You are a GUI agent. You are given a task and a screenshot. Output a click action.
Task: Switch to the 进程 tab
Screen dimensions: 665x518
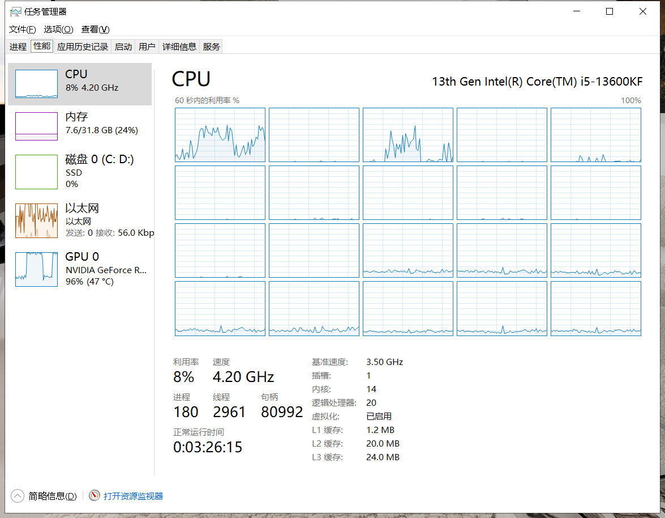(x=18, y=46)
